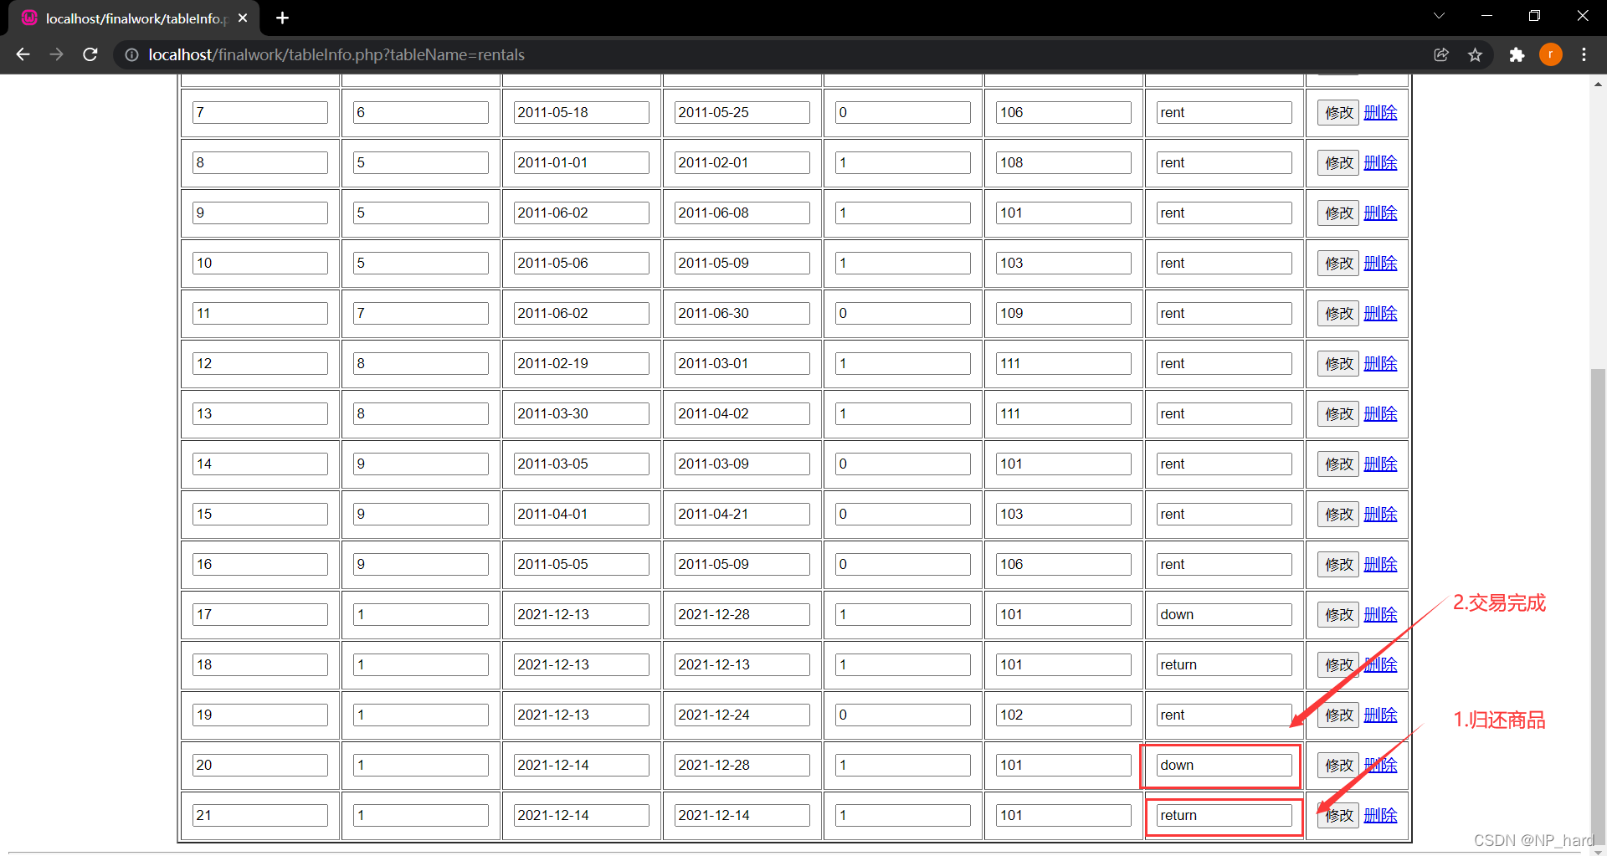The width and height of the screenshot is (1607, 856).
Task: Click 修改 button for row 17
Action: tap(1338, 615)
